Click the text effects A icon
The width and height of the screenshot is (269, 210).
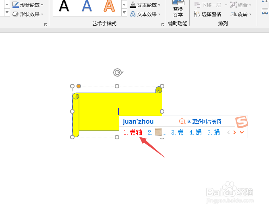pyautogui.click(x=133, y=14)
